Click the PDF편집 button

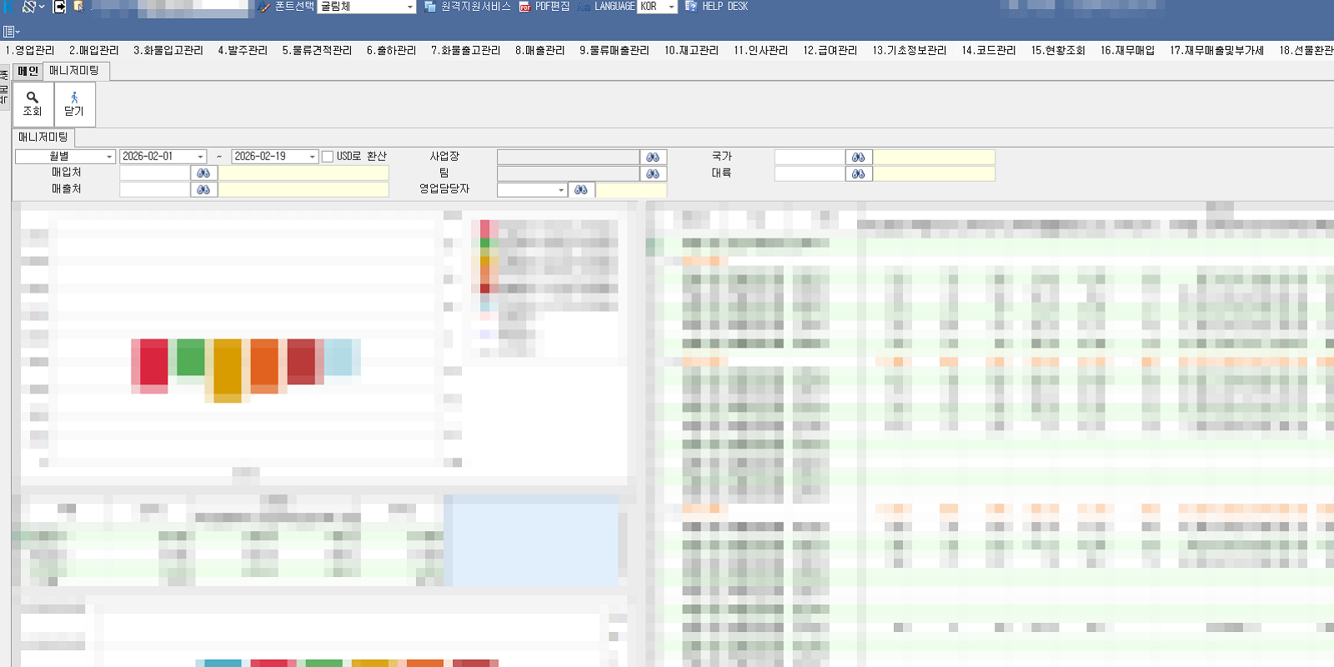point(544,7)
